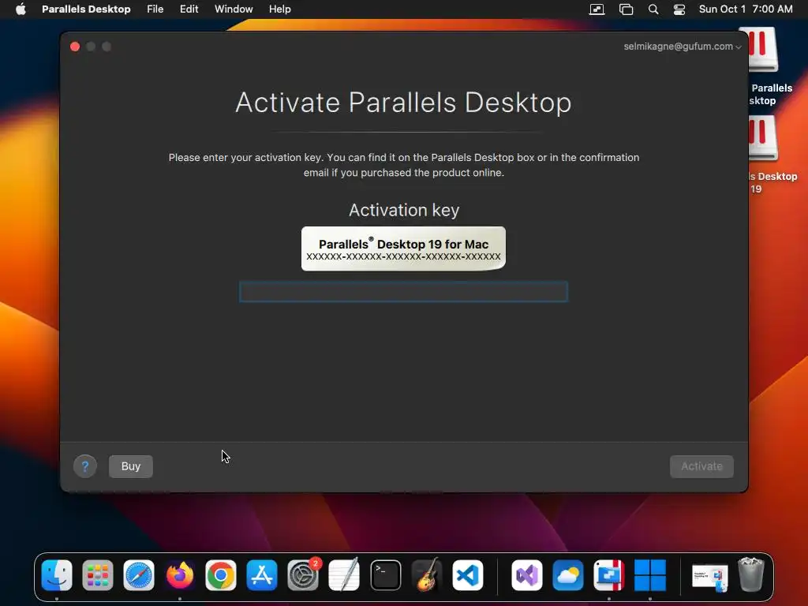
Task: Launch Safari from the Dock
Action: pos(139,575)
